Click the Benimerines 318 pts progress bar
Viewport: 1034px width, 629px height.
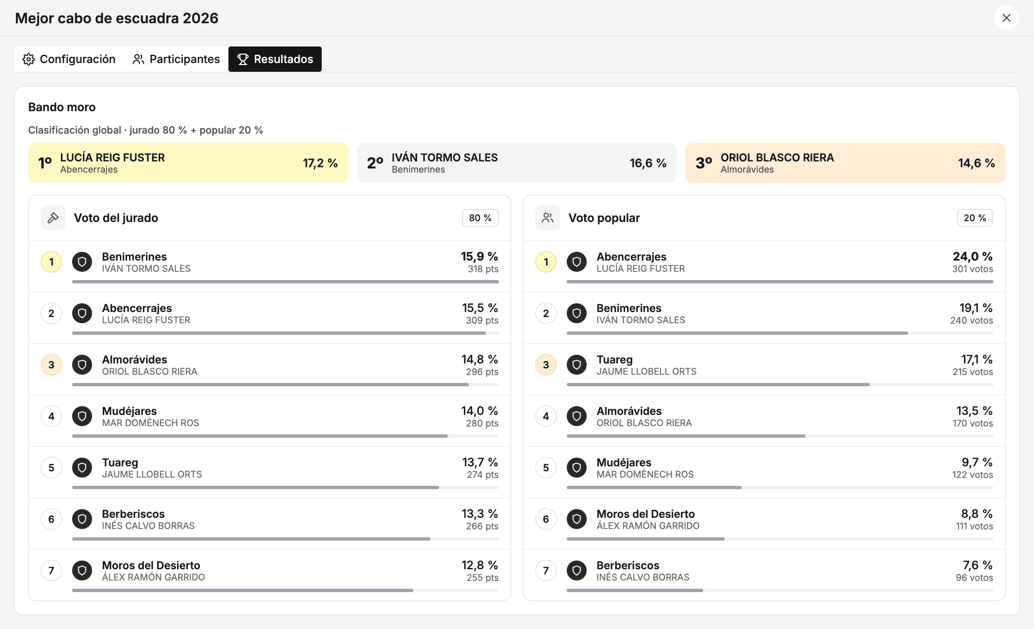click(x=285, y=282)
